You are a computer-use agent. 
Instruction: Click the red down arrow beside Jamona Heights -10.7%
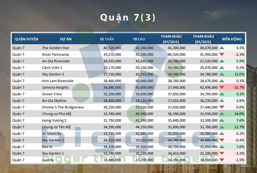tap(222, 88)
